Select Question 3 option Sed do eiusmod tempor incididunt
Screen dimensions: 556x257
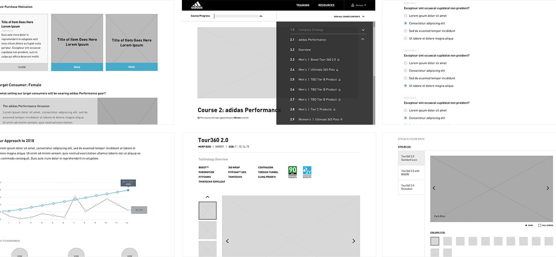pyautogui.click(x=405, y=31)
